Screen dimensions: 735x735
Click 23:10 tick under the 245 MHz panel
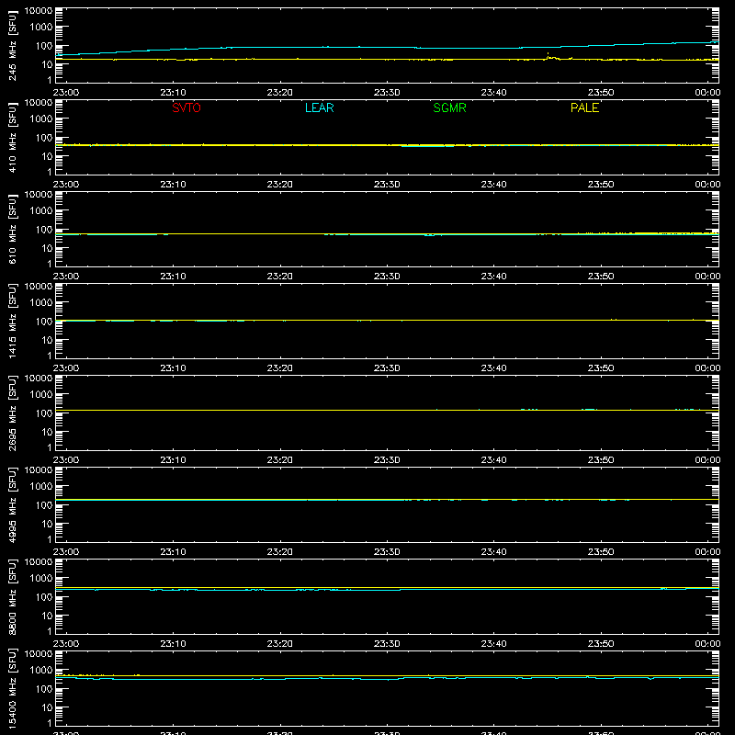(173, 93)
